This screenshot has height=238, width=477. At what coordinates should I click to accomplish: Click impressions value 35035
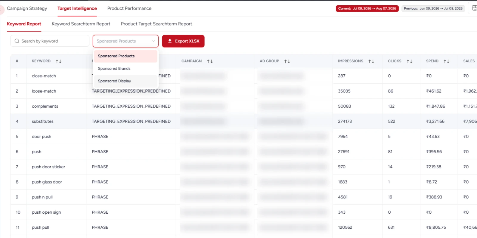pos(344,91)
